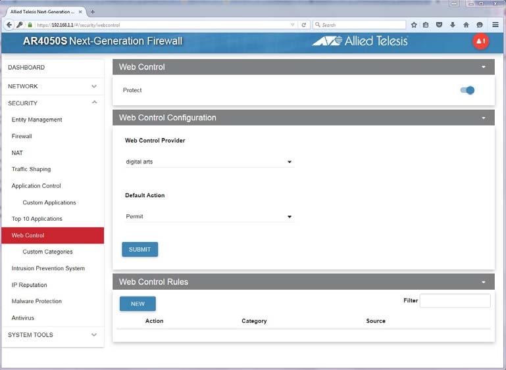The width and height of the screenshot is (506, 370).
Task: Sort rules by Category column
Action: [x=254, y=321]
